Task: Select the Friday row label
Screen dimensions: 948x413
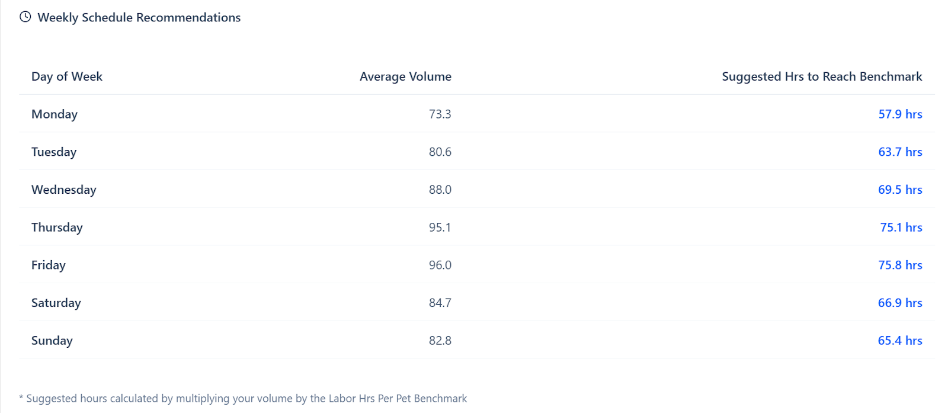Action: 49,265
